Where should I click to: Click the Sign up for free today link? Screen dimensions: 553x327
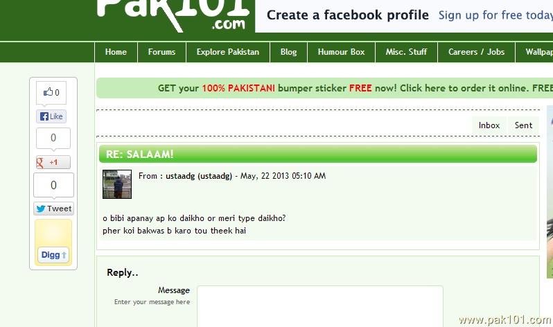[495, 15]
